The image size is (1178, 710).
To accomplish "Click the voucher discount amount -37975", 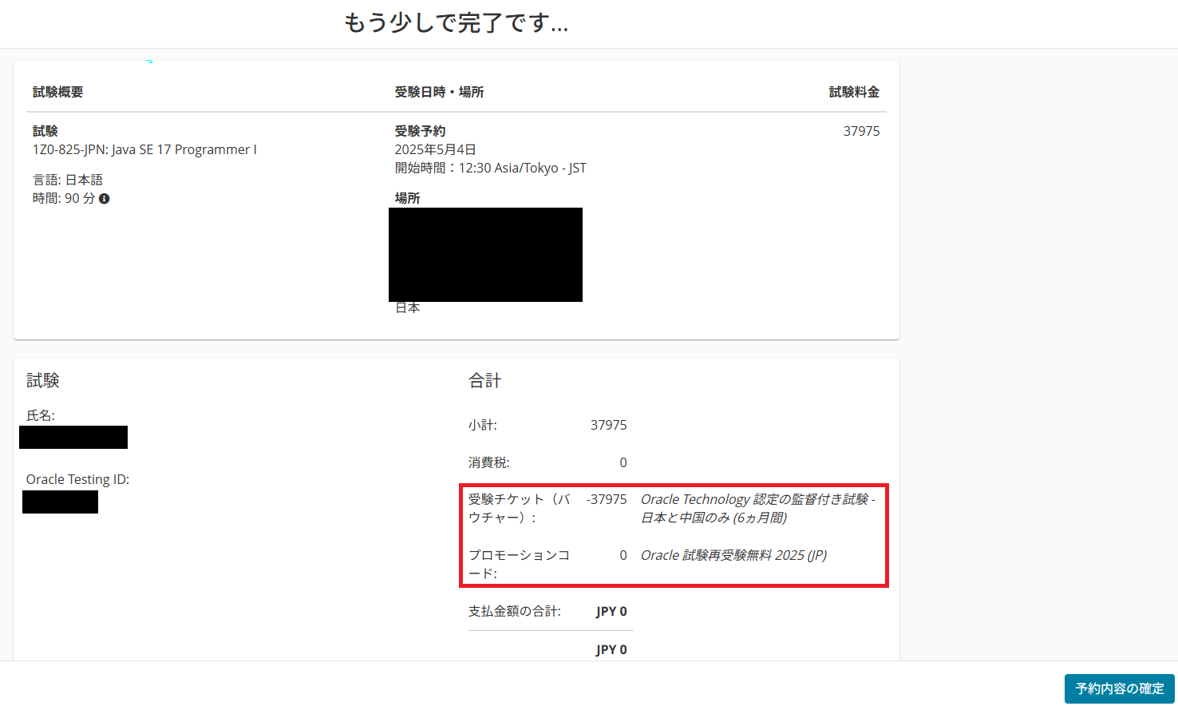I will click(607, 499).
